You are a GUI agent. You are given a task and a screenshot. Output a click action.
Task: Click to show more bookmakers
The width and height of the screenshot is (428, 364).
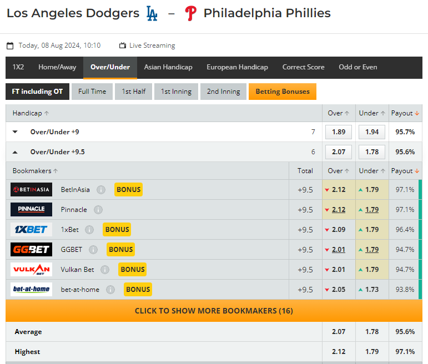pyautogui.click(x=214, y=311)
